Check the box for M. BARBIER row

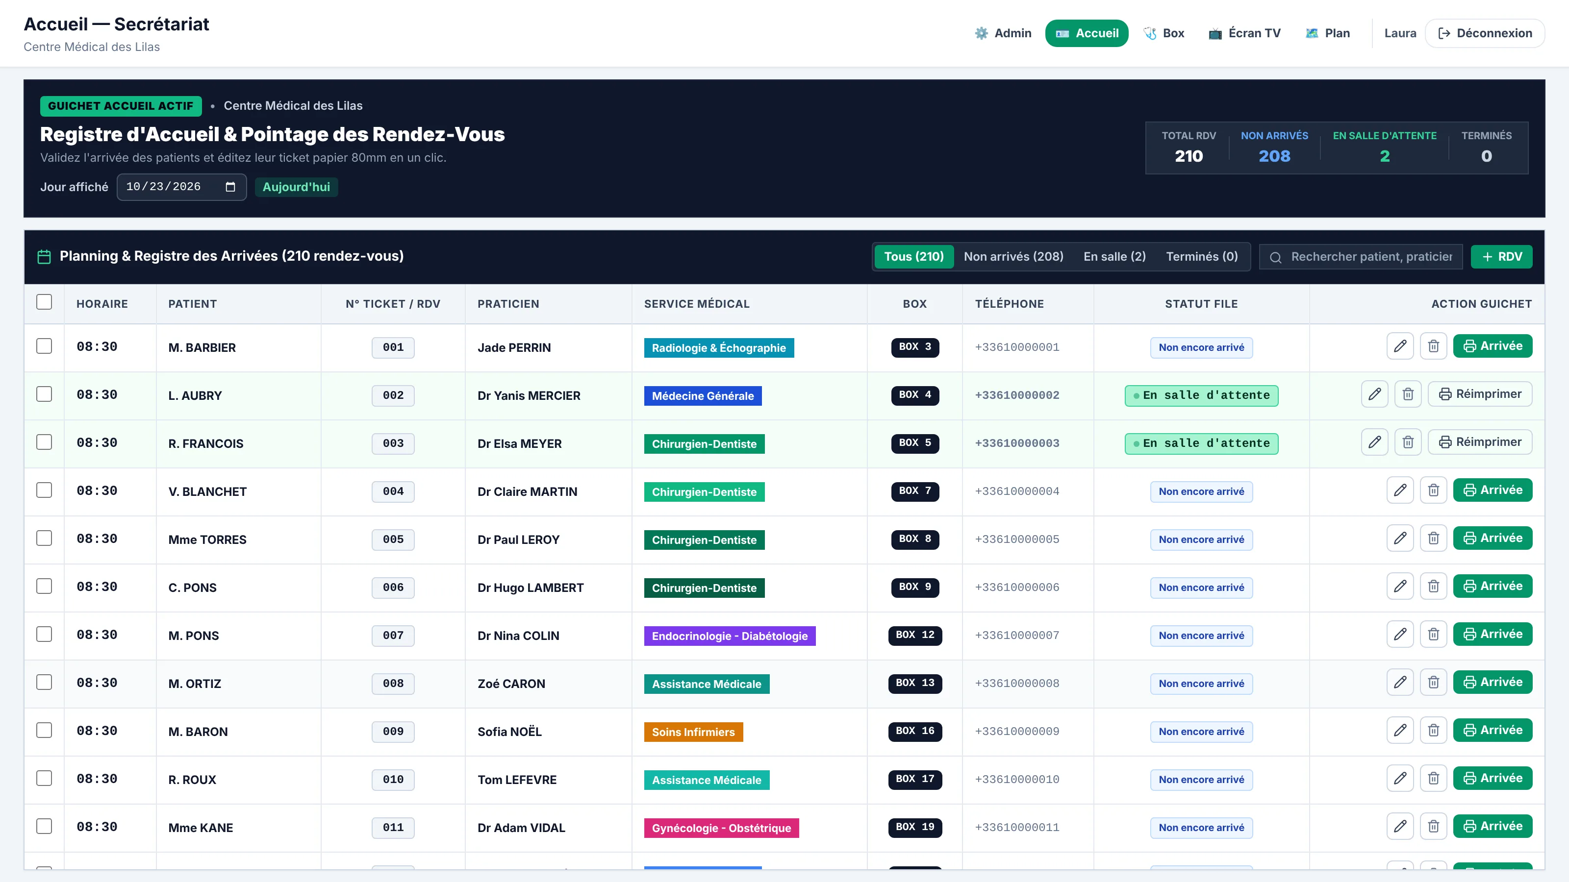pyautogui.click(x=44, y=346)
